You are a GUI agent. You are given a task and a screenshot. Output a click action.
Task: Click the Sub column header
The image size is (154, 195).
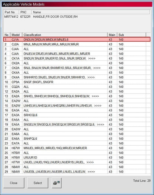click(x=131, y=35)
